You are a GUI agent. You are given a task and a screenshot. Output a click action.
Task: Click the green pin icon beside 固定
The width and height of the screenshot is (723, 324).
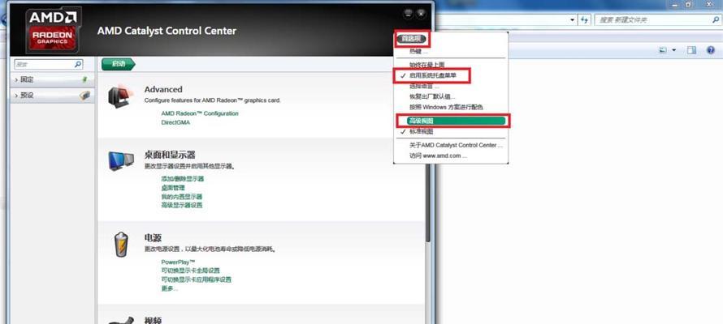(84, 79)
